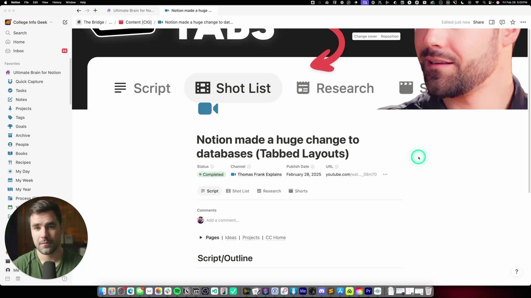The height and width of the screenshot is (298, 531).
Task: Open My Day page in sidebar
Action: (x=22, y=171)
